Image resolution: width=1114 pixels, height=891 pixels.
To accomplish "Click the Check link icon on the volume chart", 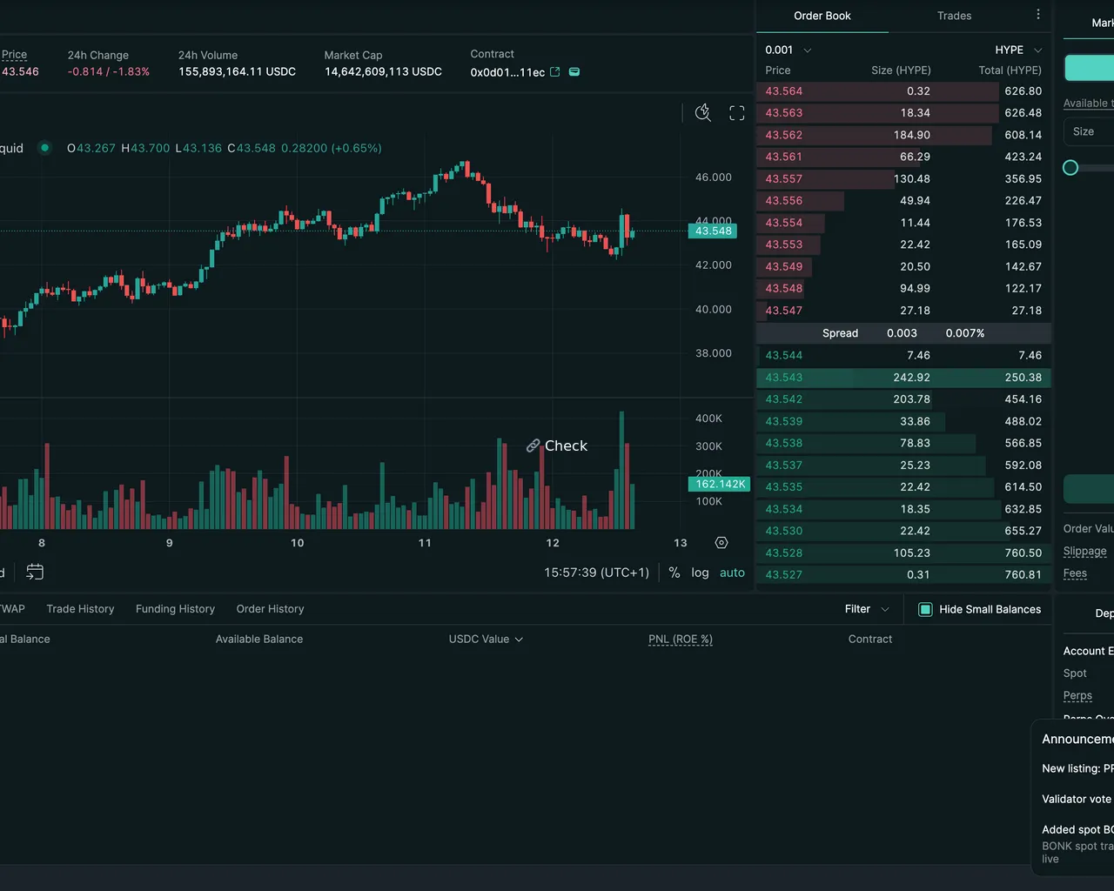I will pyautogui.click(x=533, y=445).
